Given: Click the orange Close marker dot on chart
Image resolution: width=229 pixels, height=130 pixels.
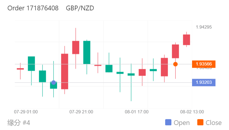Looking at the screenshot, I should 175,64.
